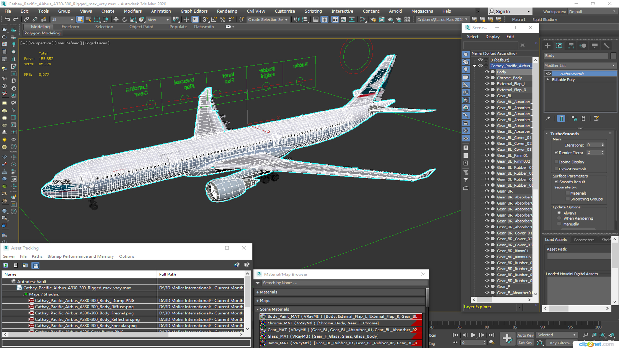Open the Graph Editors menu
The height and width of the screenshot is (348, 619).
pos(194,11)
